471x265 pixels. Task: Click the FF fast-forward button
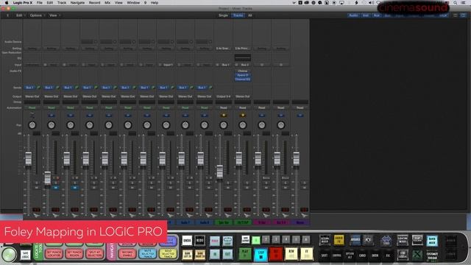click(x=306, y=254)
